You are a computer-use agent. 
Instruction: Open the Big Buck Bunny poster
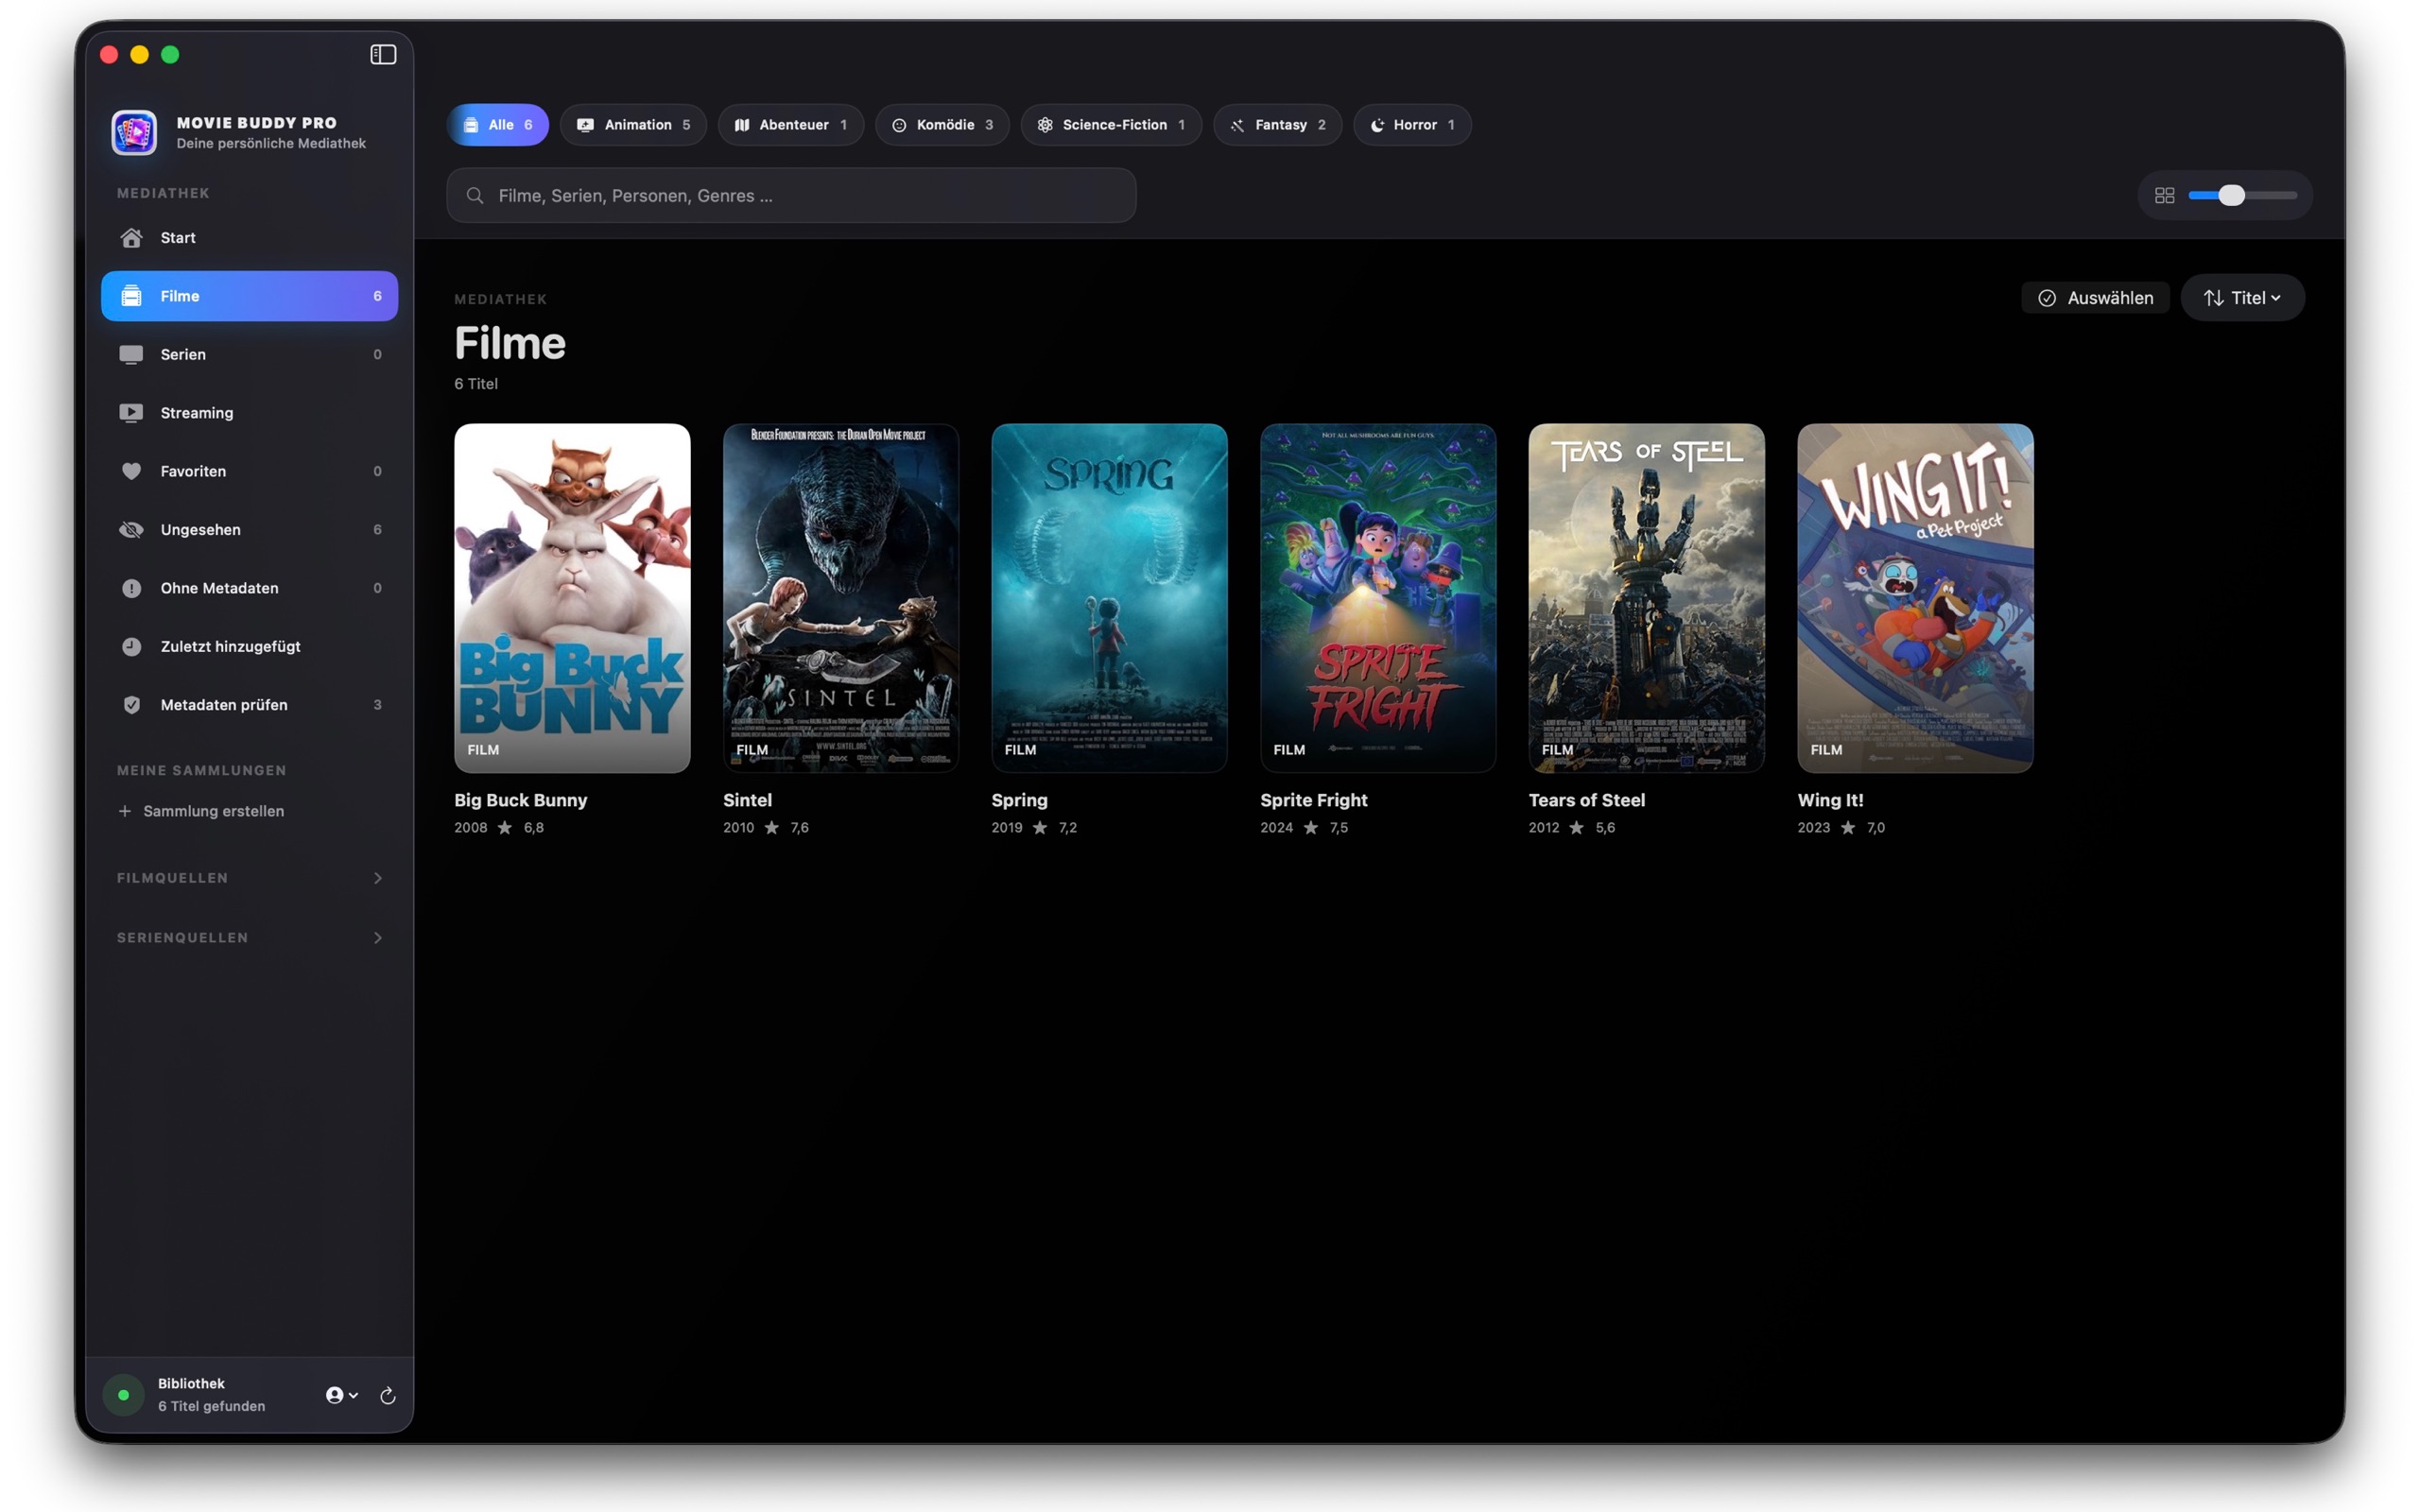point(572,598)
